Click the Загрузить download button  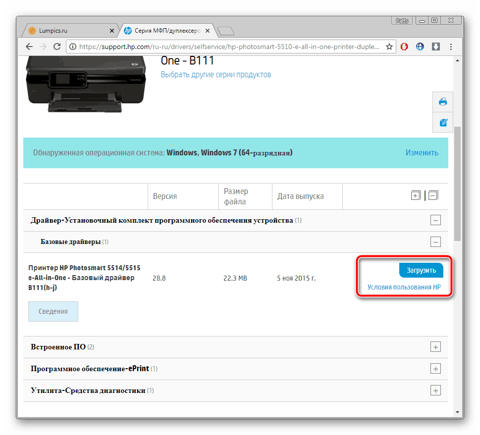(421, 270)
